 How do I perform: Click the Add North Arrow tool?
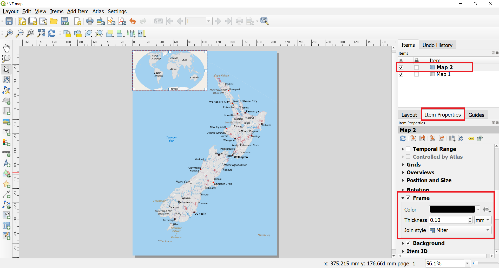(x=6, y=164)
